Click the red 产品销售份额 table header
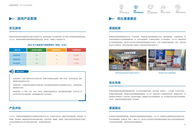 [76, 50]
